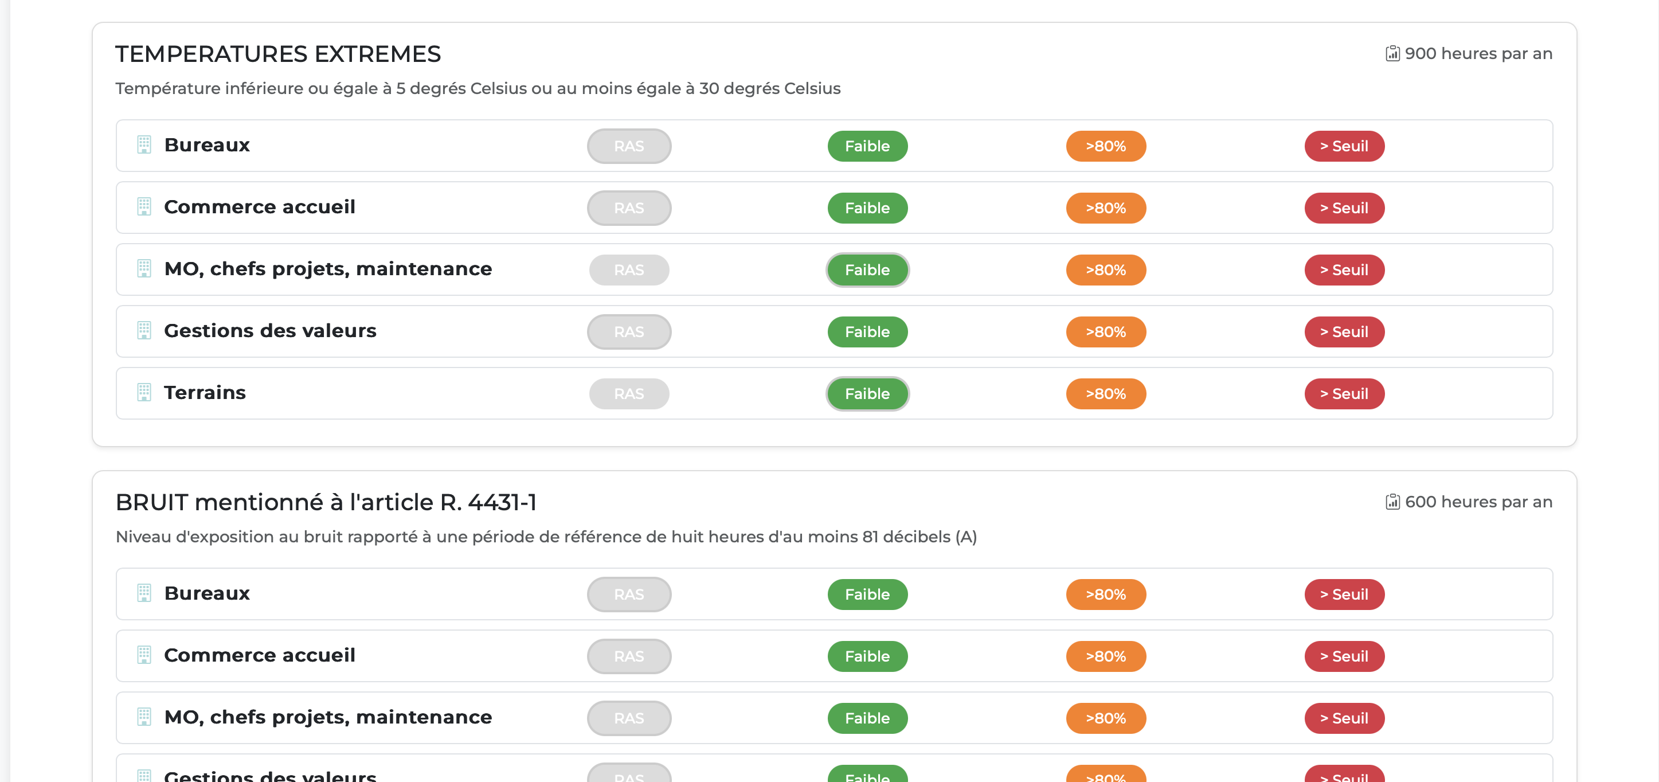Select > Seuil for Terrains row
This screenshot has height=782, width=1659.
point(1344,393)
